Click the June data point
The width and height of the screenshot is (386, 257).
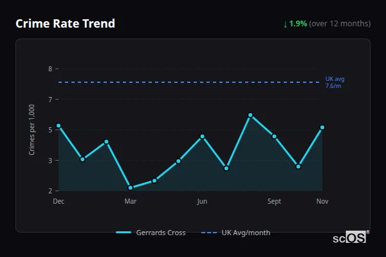pos(203,136)
